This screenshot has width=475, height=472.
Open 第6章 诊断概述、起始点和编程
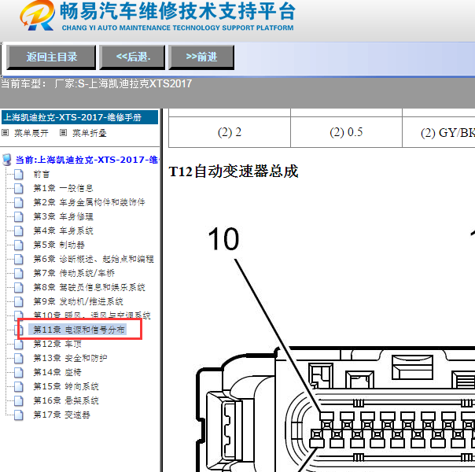(94, 259)
